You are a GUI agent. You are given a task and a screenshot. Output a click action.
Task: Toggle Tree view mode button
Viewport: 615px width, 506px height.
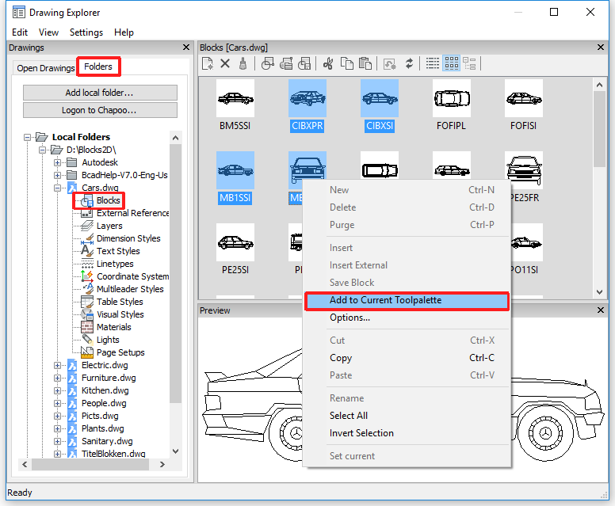469,64
